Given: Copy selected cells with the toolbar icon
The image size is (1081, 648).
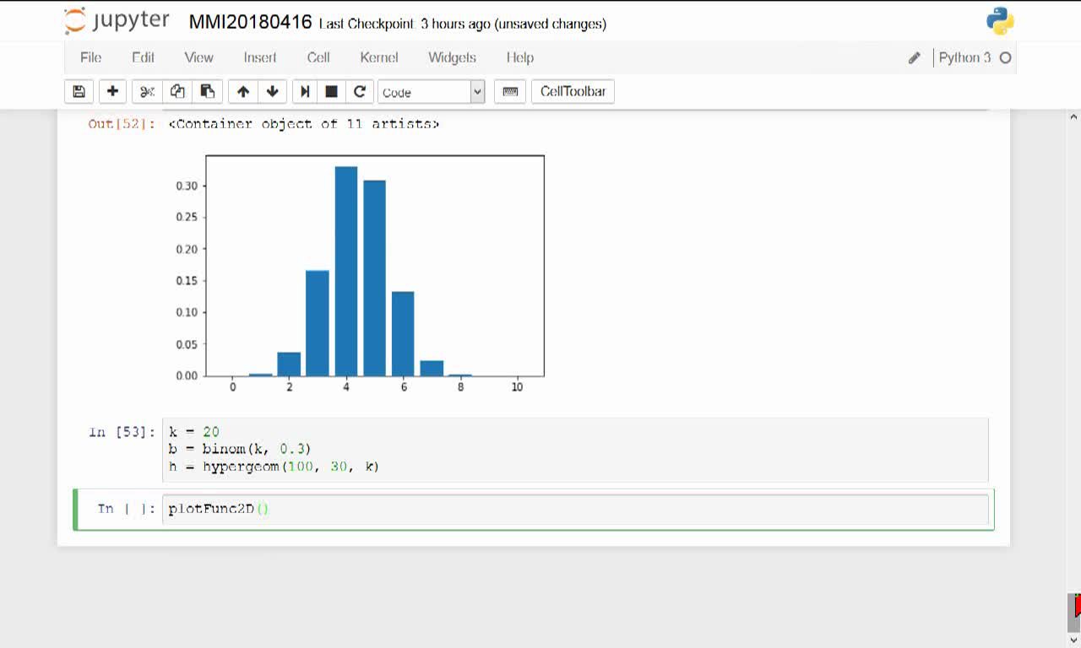Looking at the screenshot, I should [x=177, y=92].
